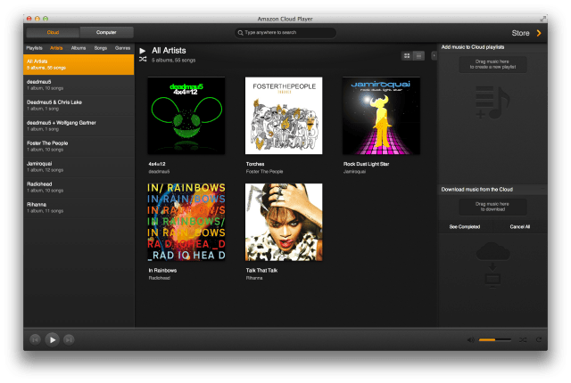The width and height of the screenshot is (571, 383).
Task: Click the Add music to Cloud playlists header
Action: coord(473,47)
